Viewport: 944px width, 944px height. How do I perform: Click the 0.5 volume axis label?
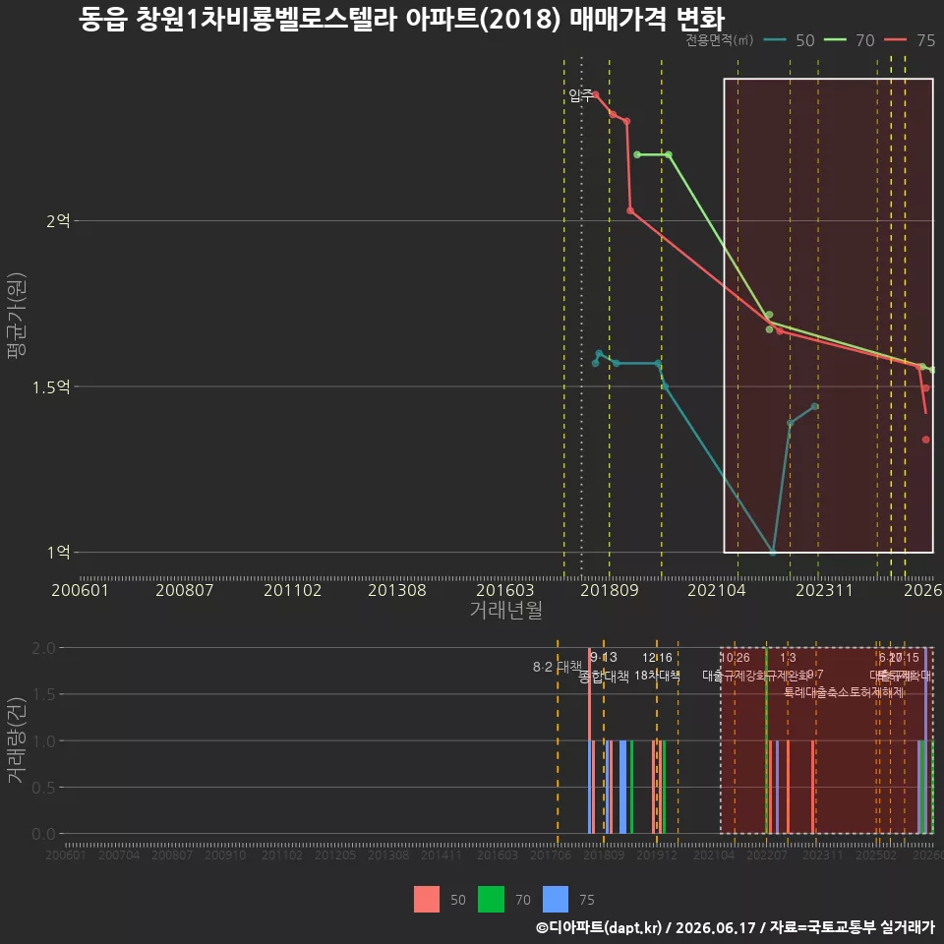(x=43, y=788)
